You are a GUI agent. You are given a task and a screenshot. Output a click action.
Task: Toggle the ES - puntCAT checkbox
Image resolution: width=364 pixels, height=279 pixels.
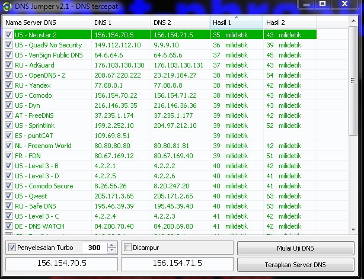(8, 136)
